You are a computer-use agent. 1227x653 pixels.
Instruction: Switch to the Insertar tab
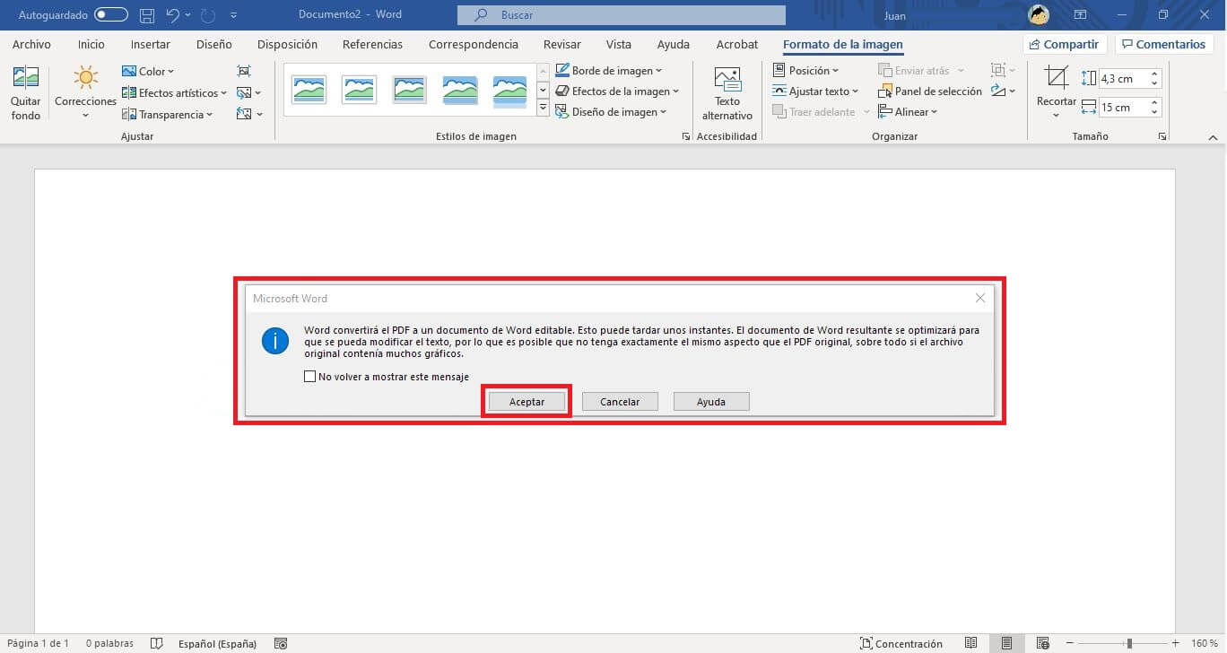pyautogui.click(x=151, y=44)
